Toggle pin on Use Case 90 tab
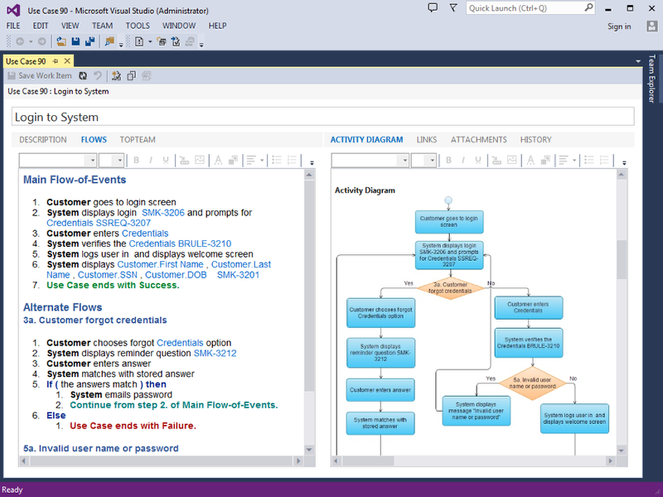This screenshot has height=497, width=663. point(56,60)
